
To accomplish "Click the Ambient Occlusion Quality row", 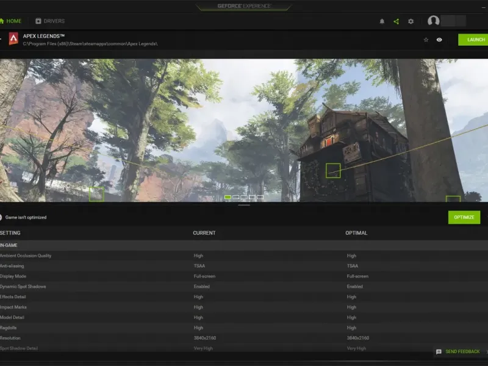I will point(244,256).
